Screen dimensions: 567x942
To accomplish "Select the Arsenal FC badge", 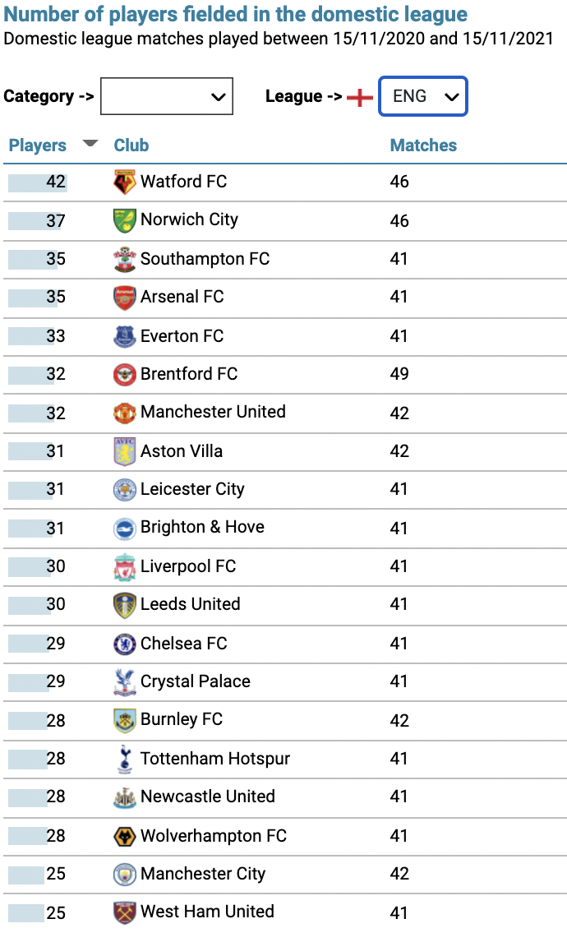I will (124, 298).
